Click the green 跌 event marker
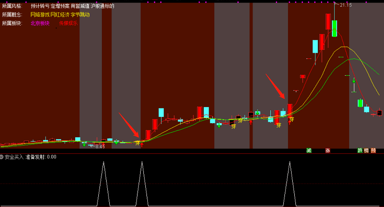 [x=360, y=151]
